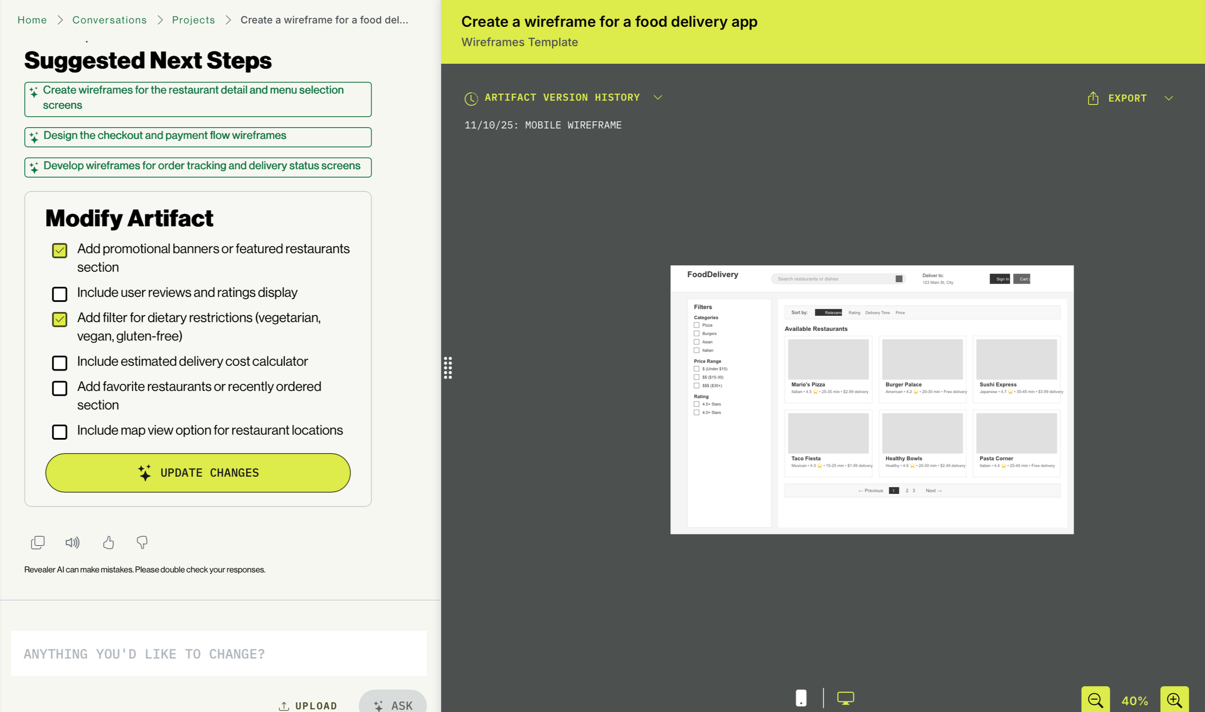
Task: Click the copy response icon
Action: [38, 543]
